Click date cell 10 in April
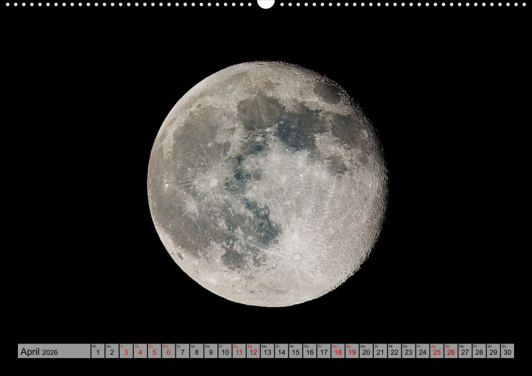Image resolution: width=532 pixels, height=376 pixels. click(x=225, y=351)
